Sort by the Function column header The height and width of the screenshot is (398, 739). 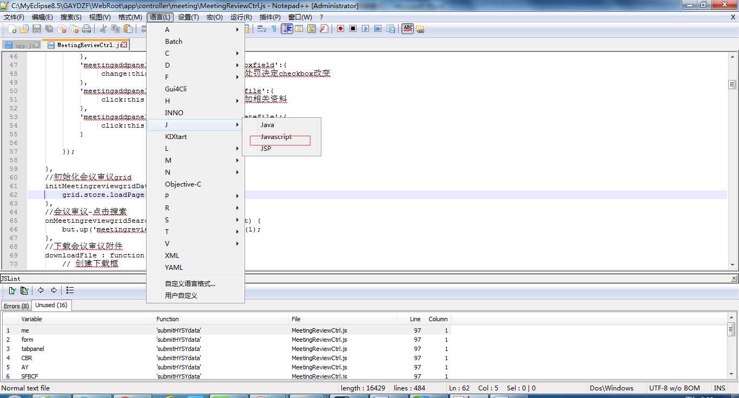click(221, 319)
